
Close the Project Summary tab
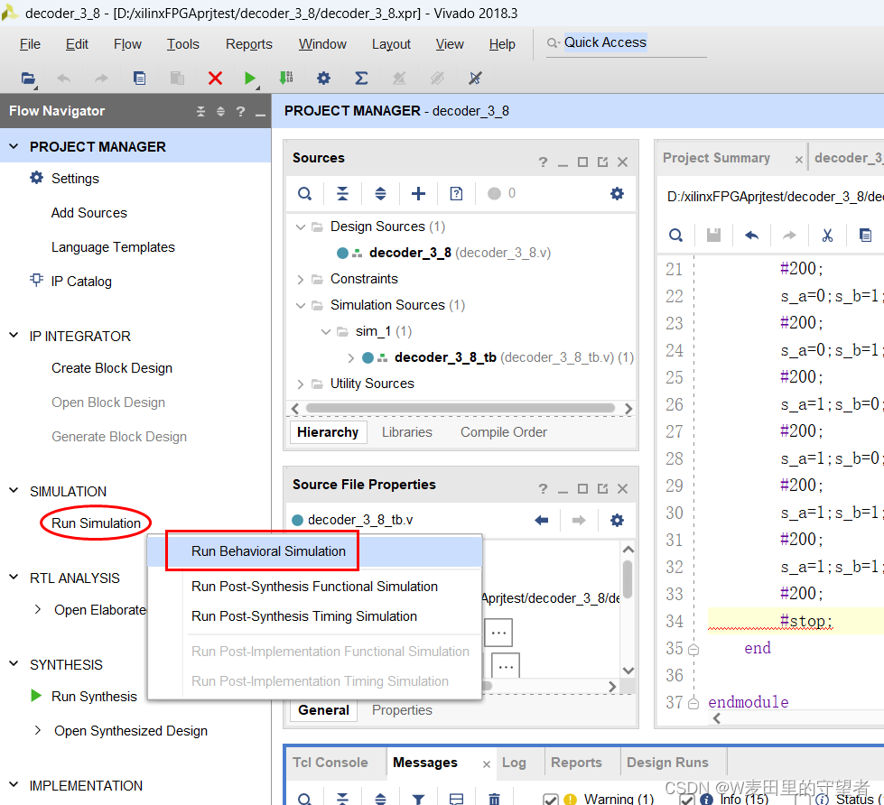pos(799,160)
